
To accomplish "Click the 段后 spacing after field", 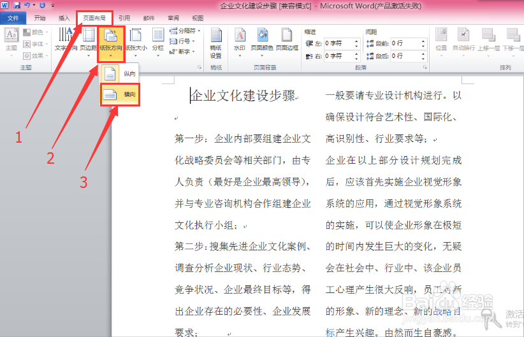I will coord(405,56).
